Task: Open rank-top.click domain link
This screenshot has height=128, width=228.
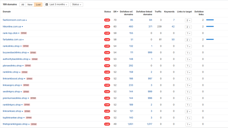Action: pos(10,33)
